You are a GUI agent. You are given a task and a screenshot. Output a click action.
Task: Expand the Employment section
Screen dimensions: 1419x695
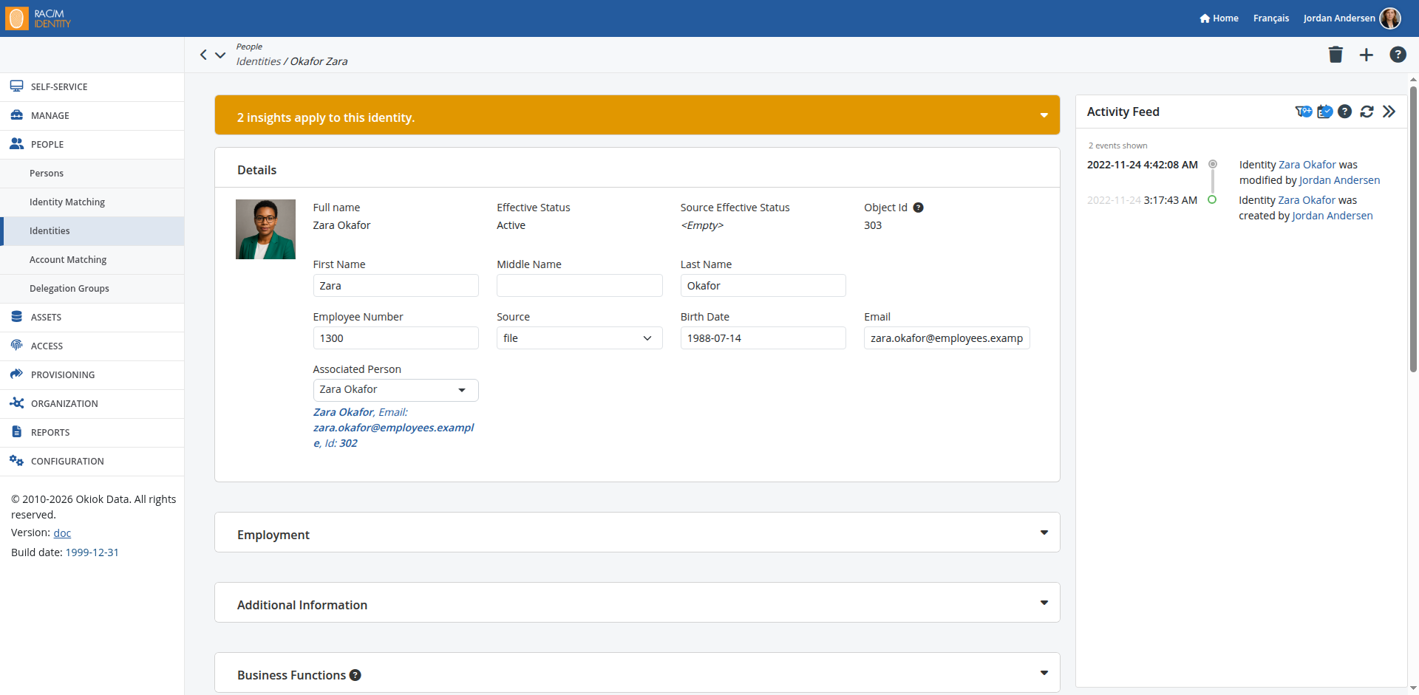(x=637, y=533)
